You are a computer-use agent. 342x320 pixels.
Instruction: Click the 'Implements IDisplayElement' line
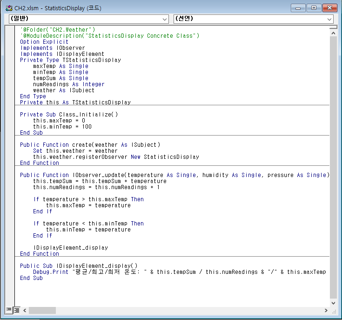coord(62,54)
